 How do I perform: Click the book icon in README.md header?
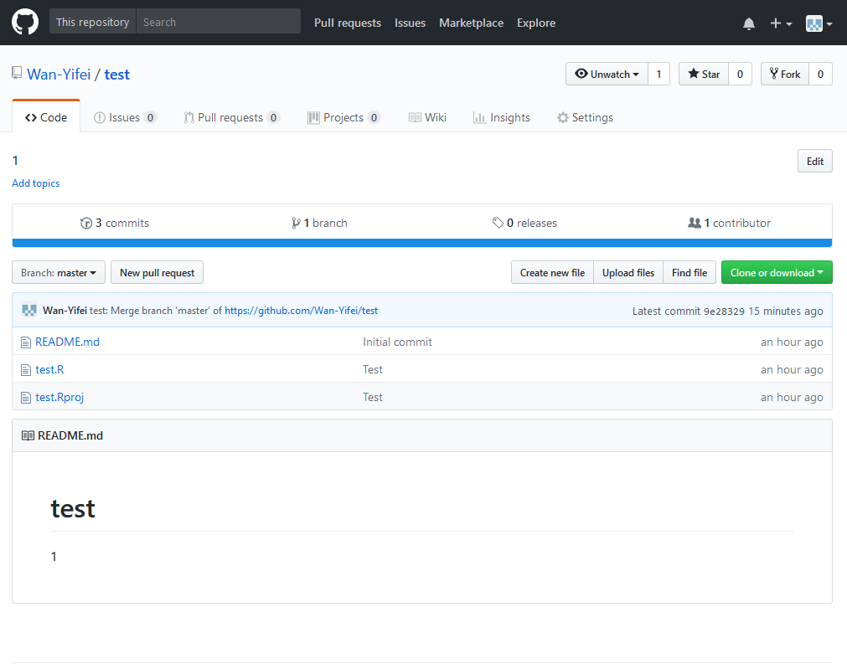tap(28, 435)
